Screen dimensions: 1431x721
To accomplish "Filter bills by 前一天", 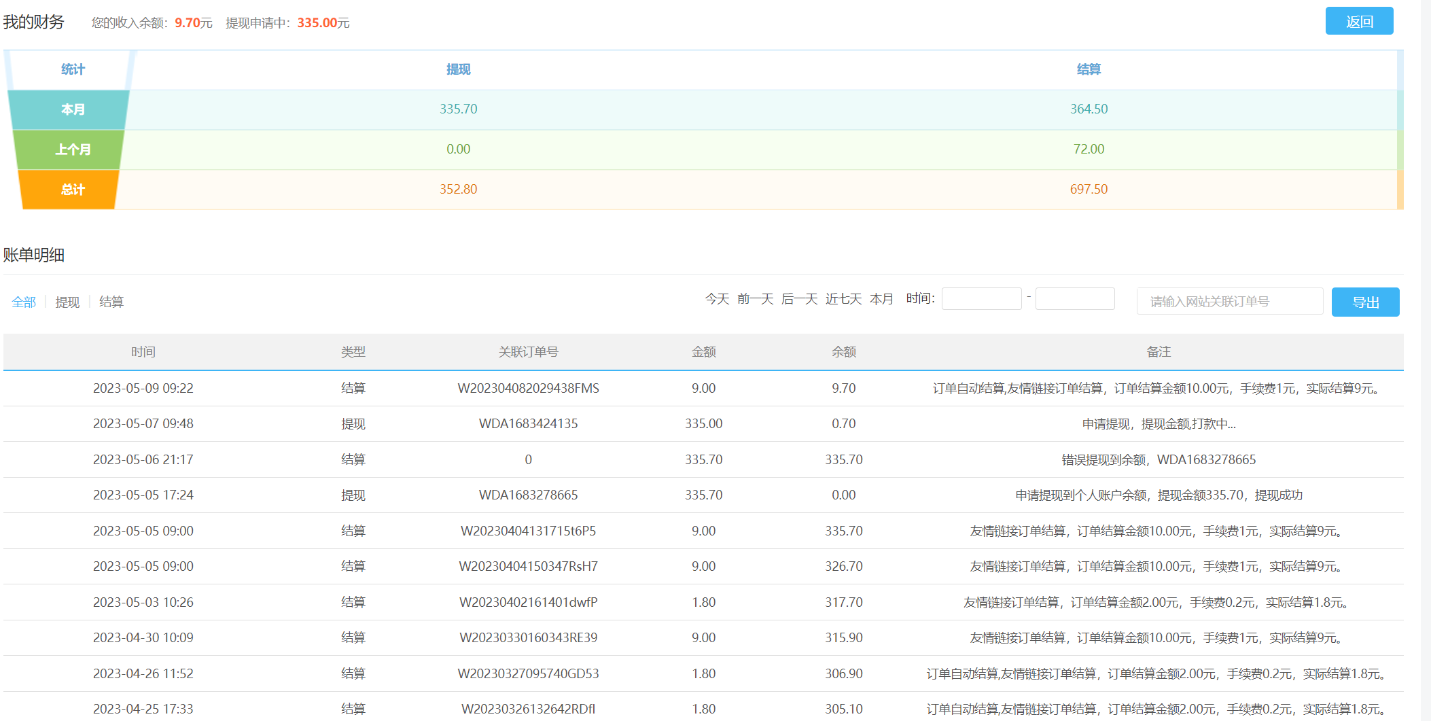I will (x=755, y=299).
